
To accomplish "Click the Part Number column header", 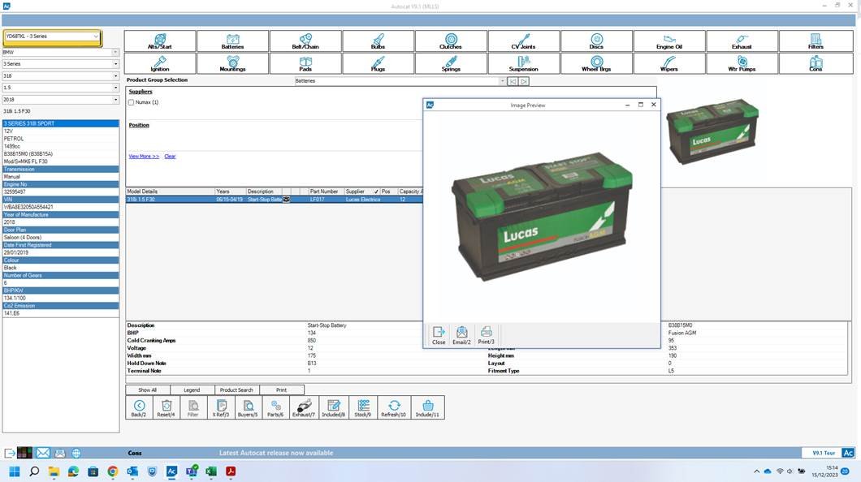I will (325, 192).
